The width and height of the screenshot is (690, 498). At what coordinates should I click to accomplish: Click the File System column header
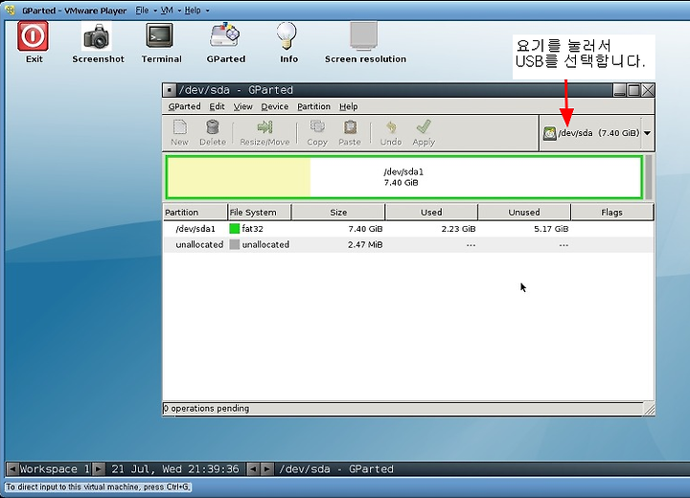coord(259,212)
